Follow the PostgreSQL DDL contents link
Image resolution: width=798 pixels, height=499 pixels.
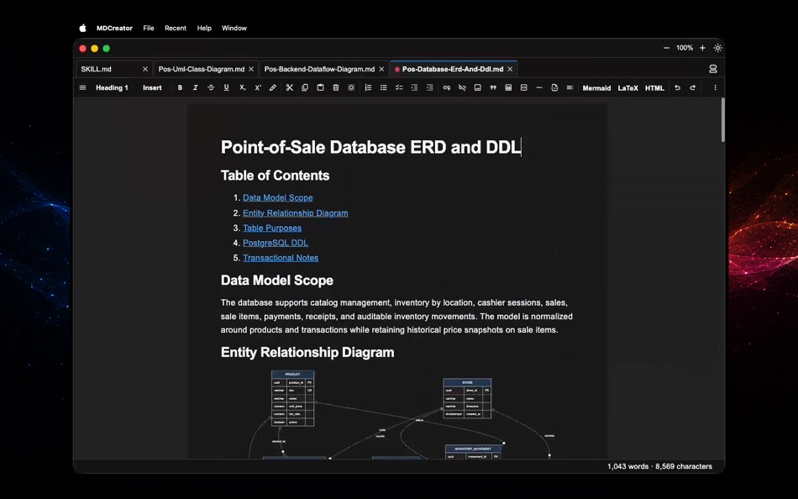tap(276, 243)
